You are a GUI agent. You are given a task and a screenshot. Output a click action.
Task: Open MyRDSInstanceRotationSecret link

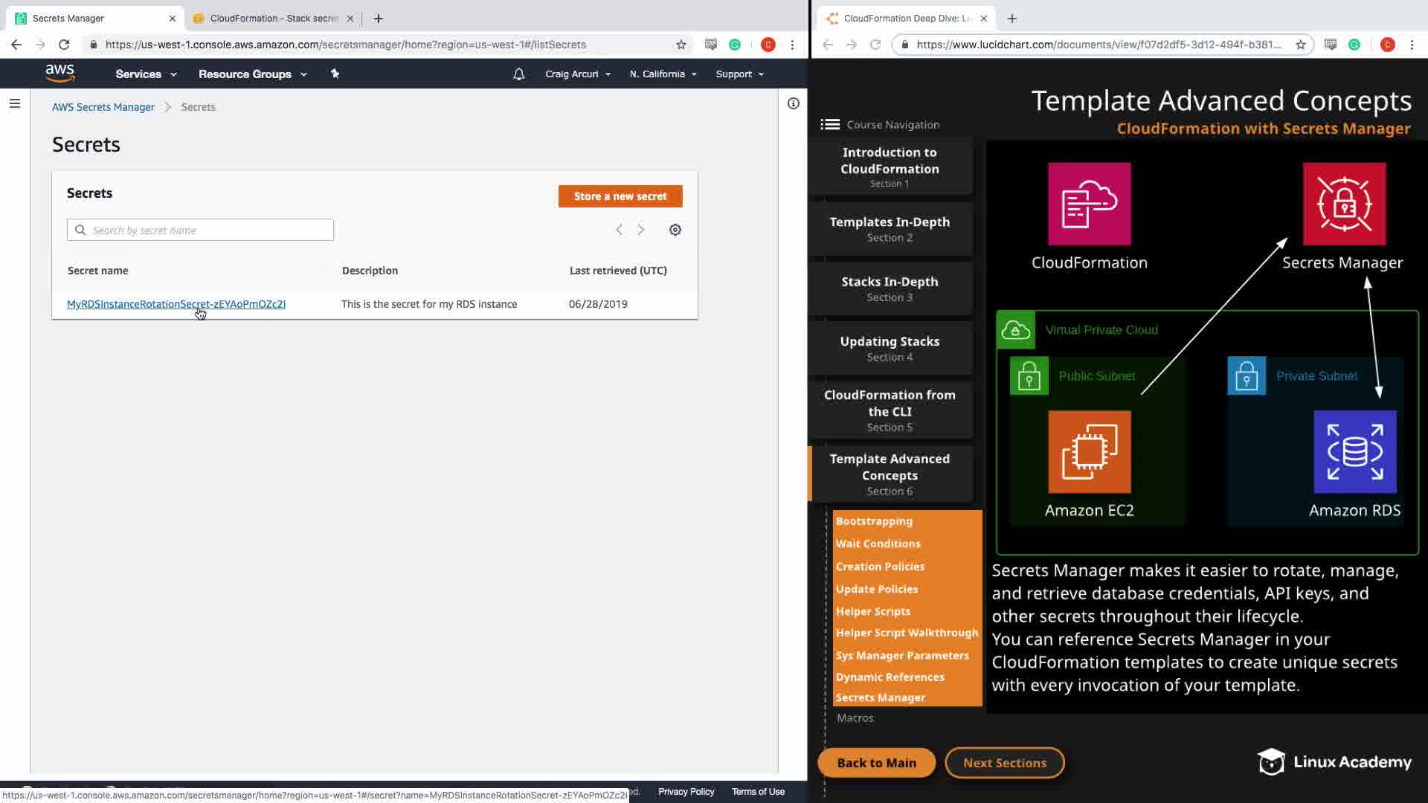pyautogui.click(x=176, y=303)
